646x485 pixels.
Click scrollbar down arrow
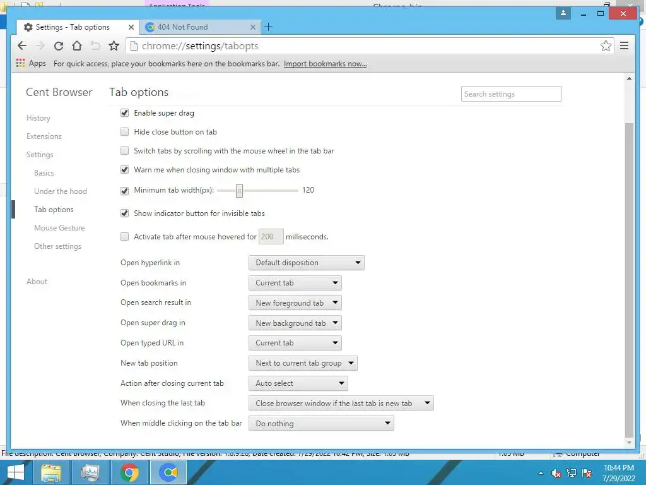(x=629, y=443)
